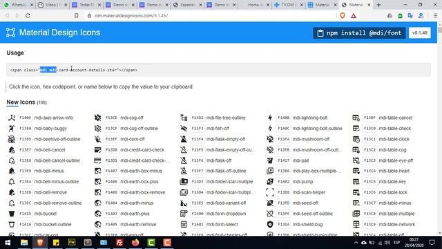This screenshot has width=442, height=249.
Task: Copy the mdi-corn-off icon
Action: (98, 139)
